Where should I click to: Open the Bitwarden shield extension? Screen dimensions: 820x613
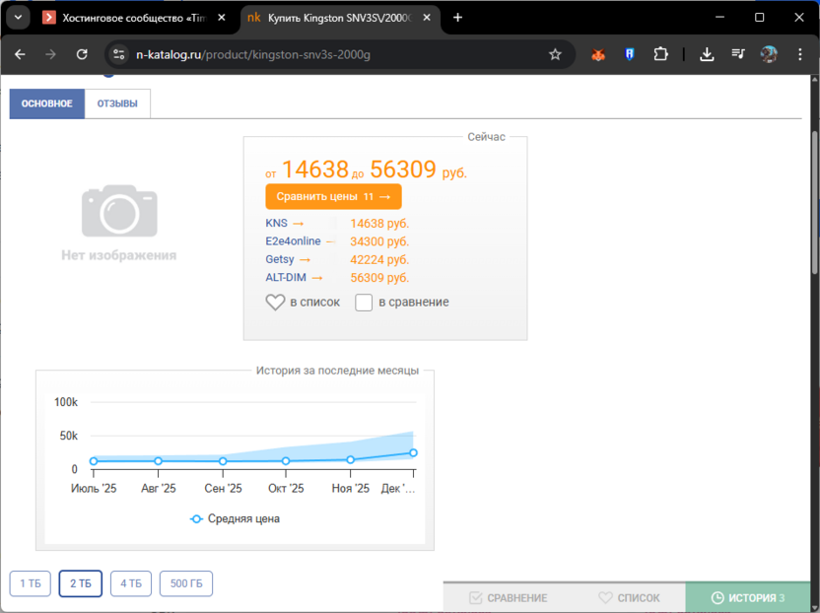pyautogui.click(x=630, y=54)
